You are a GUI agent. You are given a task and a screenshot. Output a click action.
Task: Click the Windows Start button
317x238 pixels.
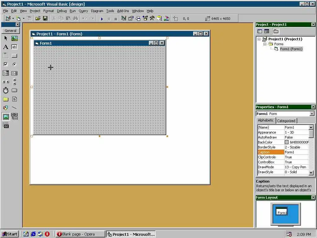(10, 234)
